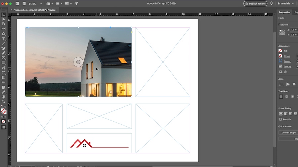
Task: Open the Align To options dropdown
Action: pyautogui.click(x=281, y=84)
